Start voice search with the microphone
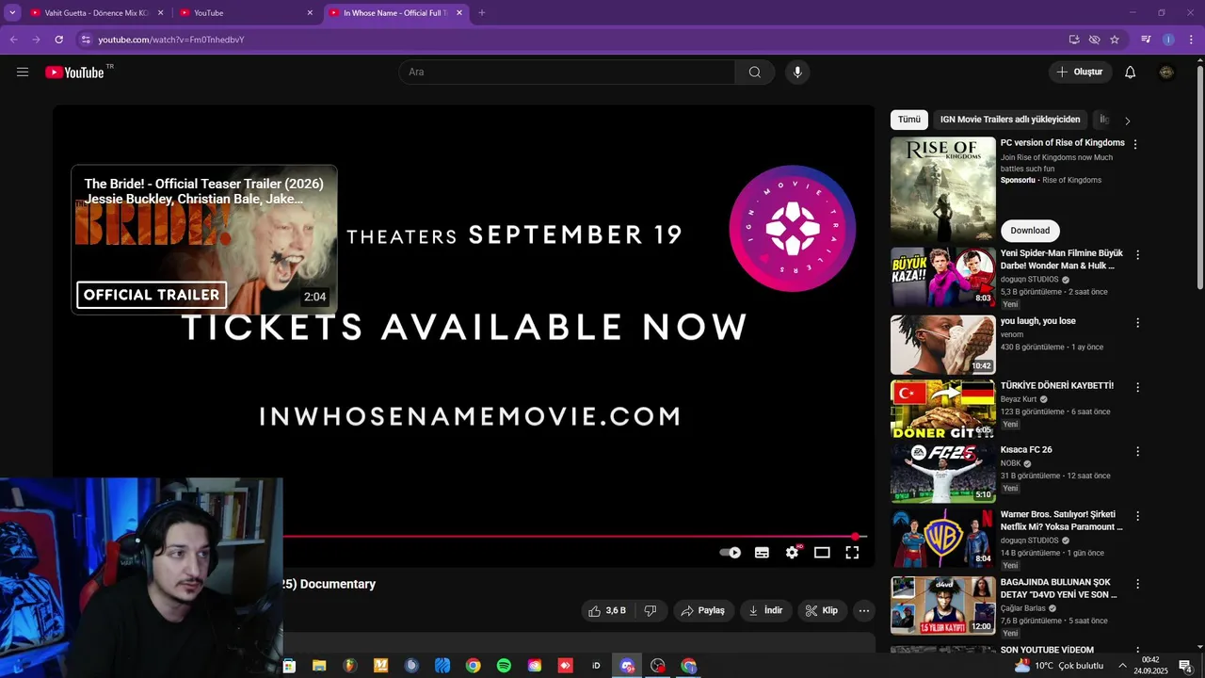This screenshot has height=678, width=1205. tap(797, 73)
